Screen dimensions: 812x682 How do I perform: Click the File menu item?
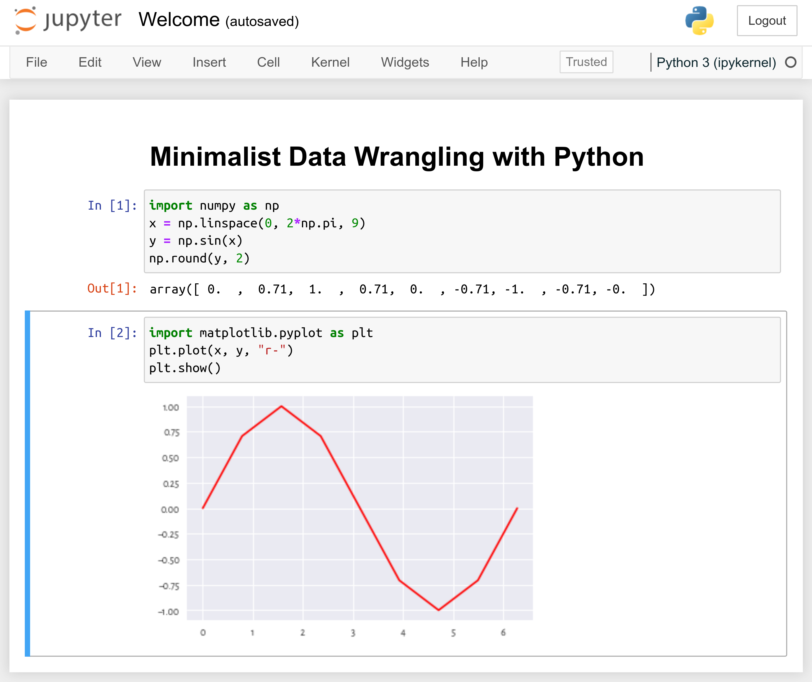click(37, 62)
